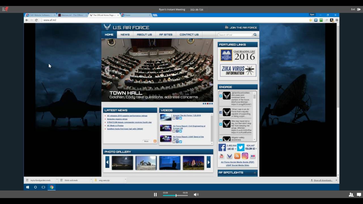Open the Chrome menu icon
The width and height of the screenshot is (363, 204).
(x=337, y=20)
